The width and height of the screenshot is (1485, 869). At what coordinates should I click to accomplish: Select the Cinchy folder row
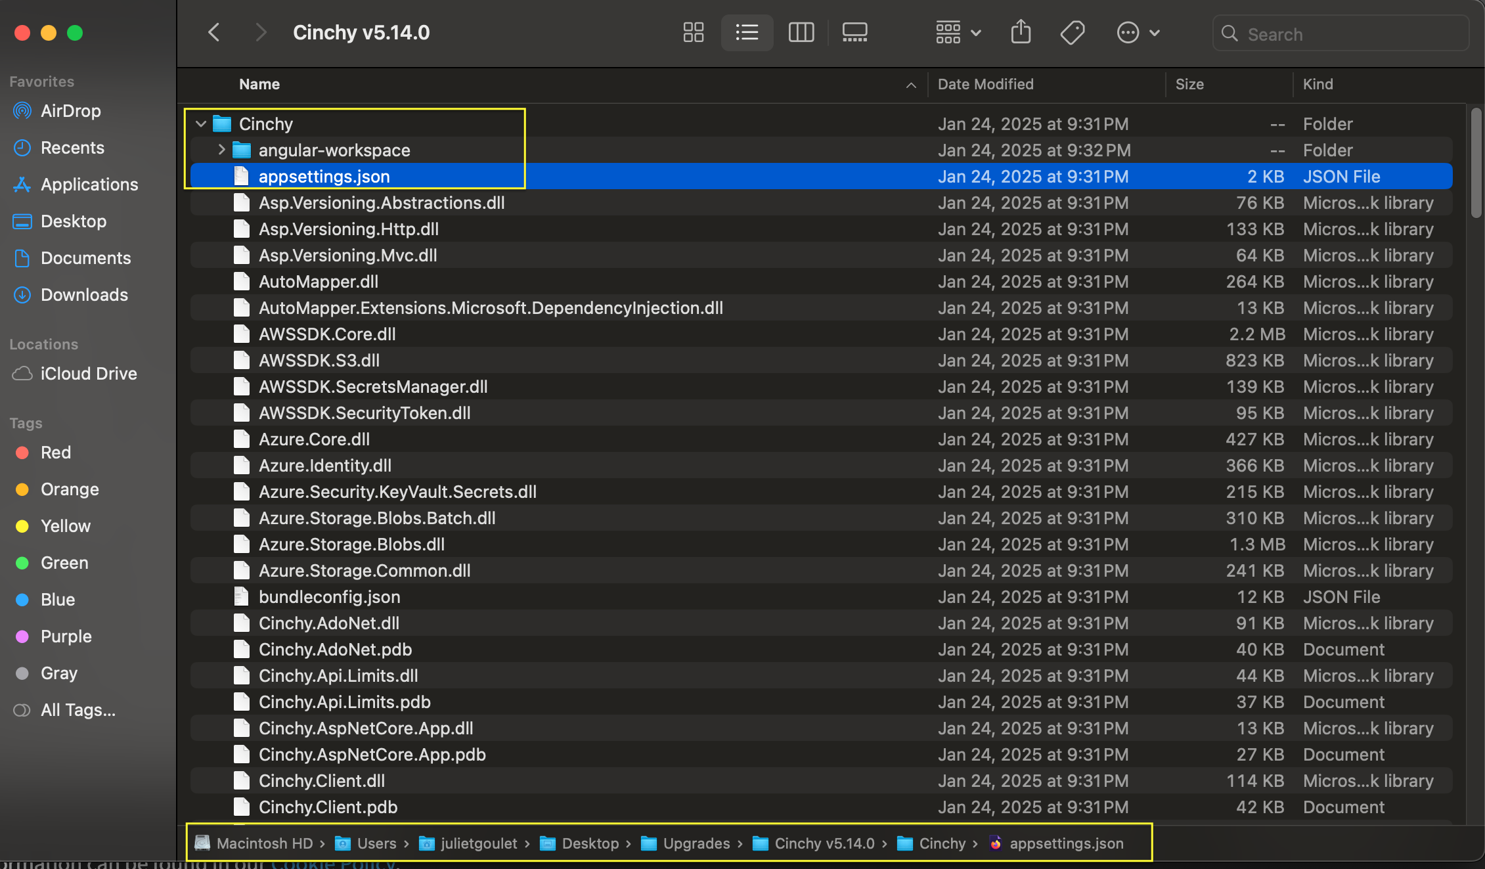point(821,123)
